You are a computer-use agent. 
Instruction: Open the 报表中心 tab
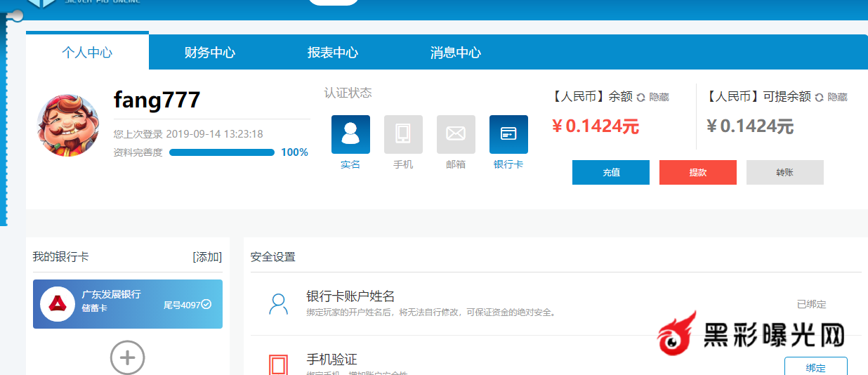pyautogui.click(x=333, y=53)
